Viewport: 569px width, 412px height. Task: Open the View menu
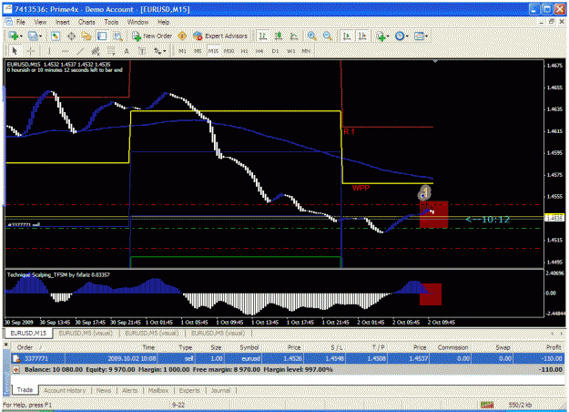coord(40,22)
